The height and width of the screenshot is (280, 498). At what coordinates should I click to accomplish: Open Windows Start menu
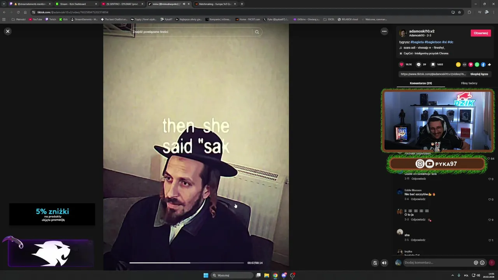206,275
